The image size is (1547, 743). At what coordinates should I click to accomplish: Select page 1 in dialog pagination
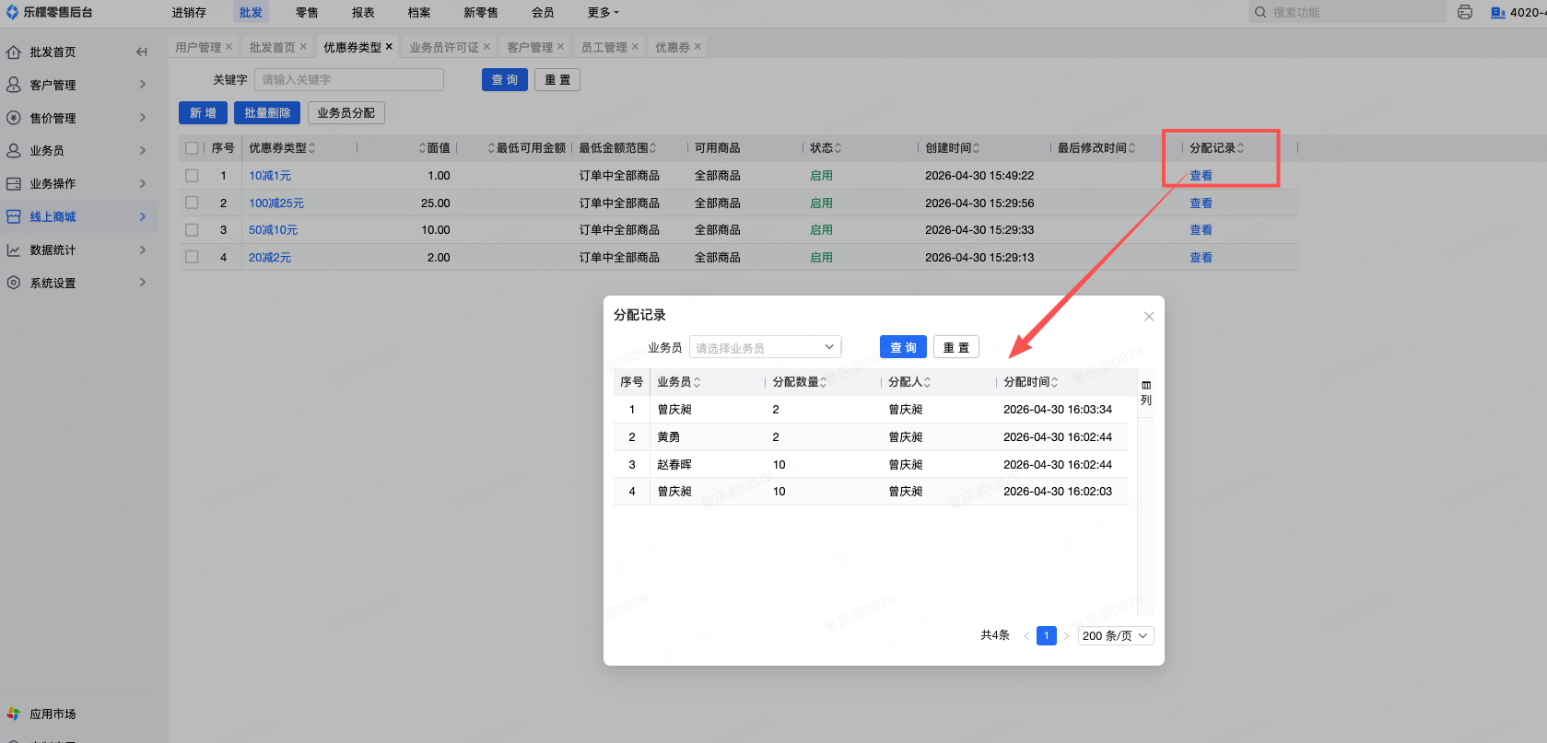(x=1047, y=636)
